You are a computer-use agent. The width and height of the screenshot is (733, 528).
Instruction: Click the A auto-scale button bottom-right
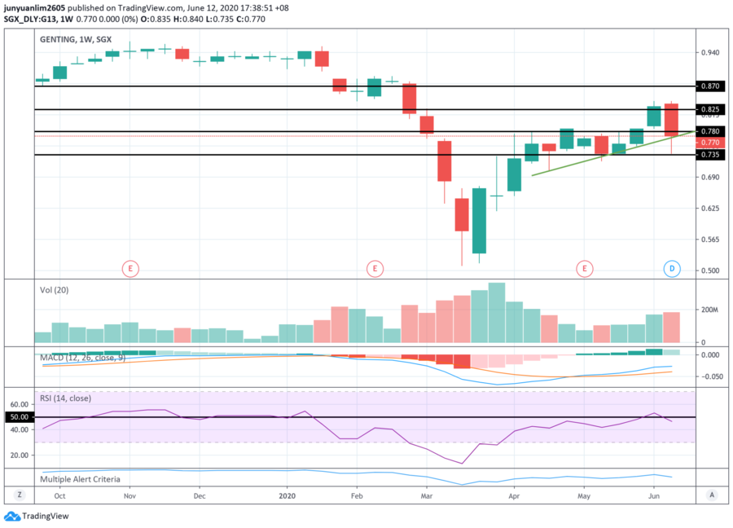712,495
